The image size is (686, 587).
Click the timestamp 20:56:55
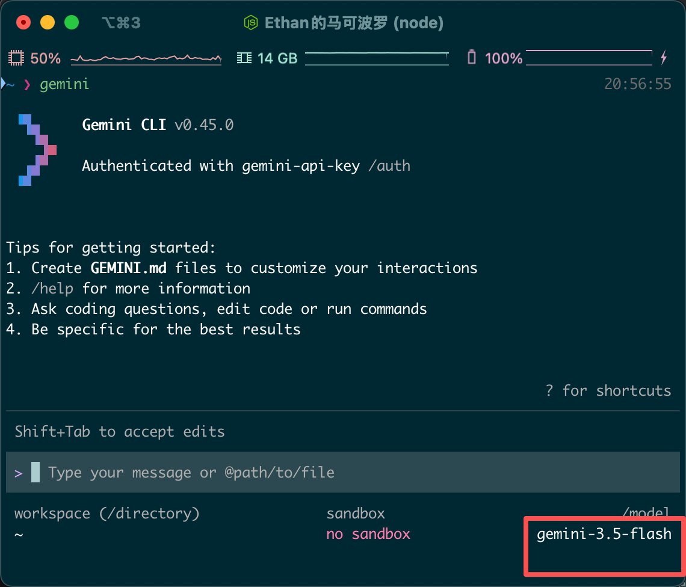pos(638,84)
